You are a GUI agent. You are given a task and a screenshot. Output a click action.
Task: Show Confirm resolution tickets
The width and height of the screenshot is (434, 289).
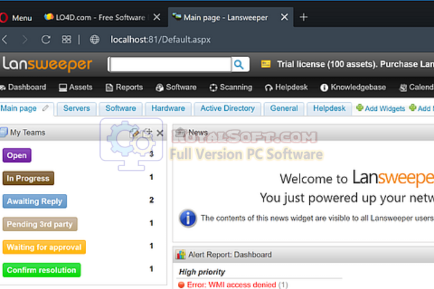[x=42, y=270]
